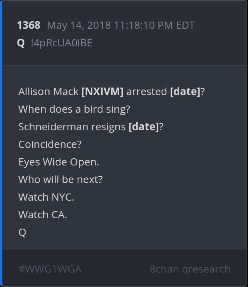Click post number 1368
The height and width of the screenshot is (287, 248).
pos(28,26)
